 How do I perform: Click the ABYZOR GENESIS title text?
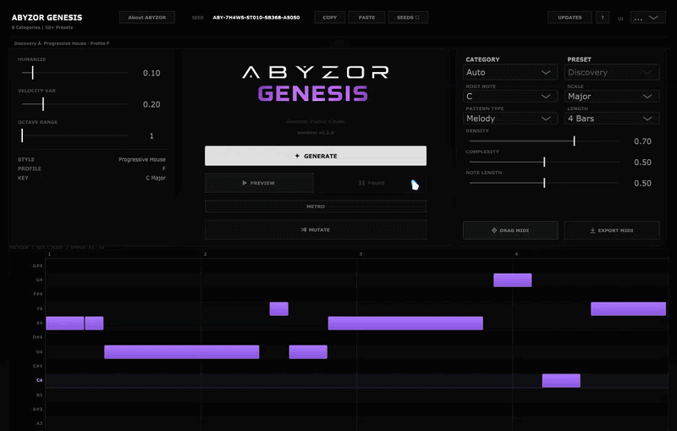(x=47, y=18)
